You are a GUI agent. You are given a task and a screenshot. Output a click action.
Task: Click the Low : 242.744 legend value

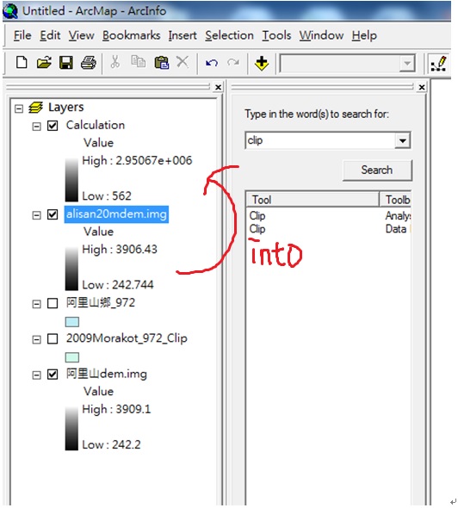(118, 285)
